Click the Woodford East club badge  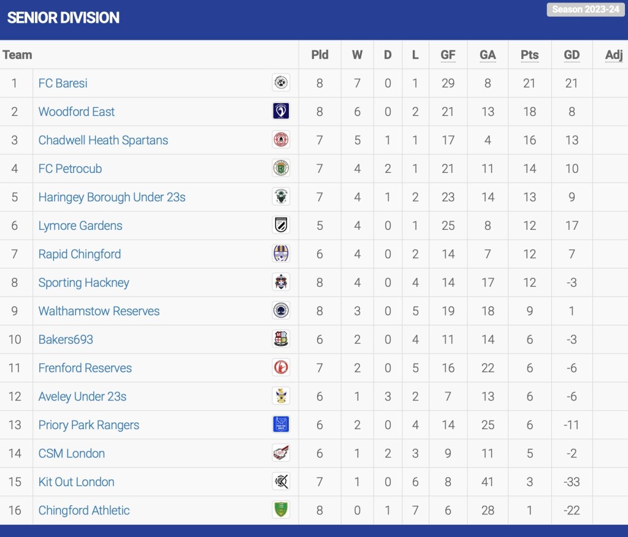pos(281,111)
